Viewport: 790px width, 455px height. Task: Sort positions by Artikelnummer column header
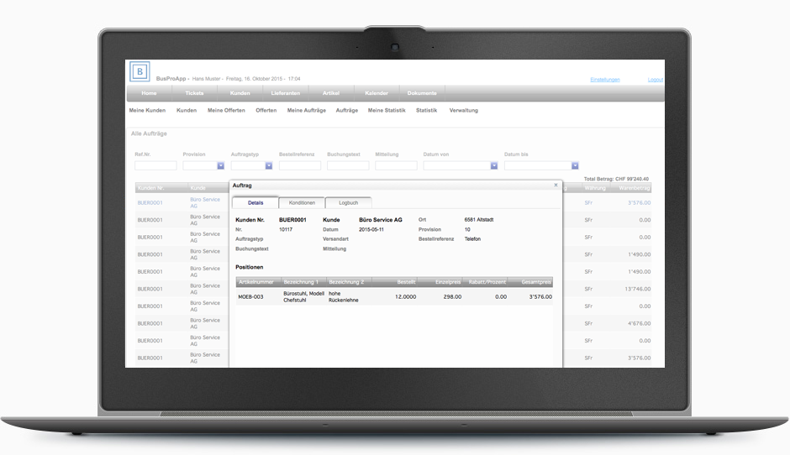(x=257, y=283)
